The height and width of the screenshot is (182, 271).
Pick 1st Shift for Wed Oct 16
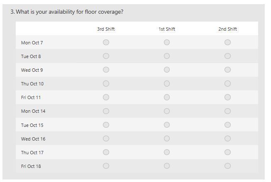167,138
